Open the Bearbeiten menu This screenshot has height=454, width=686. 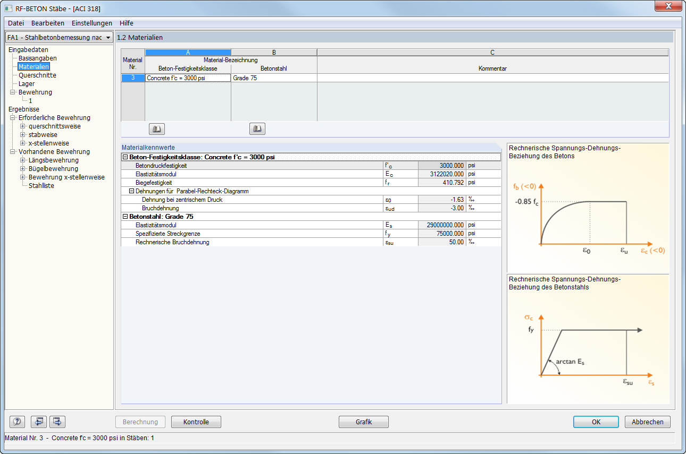coord(48,23)
